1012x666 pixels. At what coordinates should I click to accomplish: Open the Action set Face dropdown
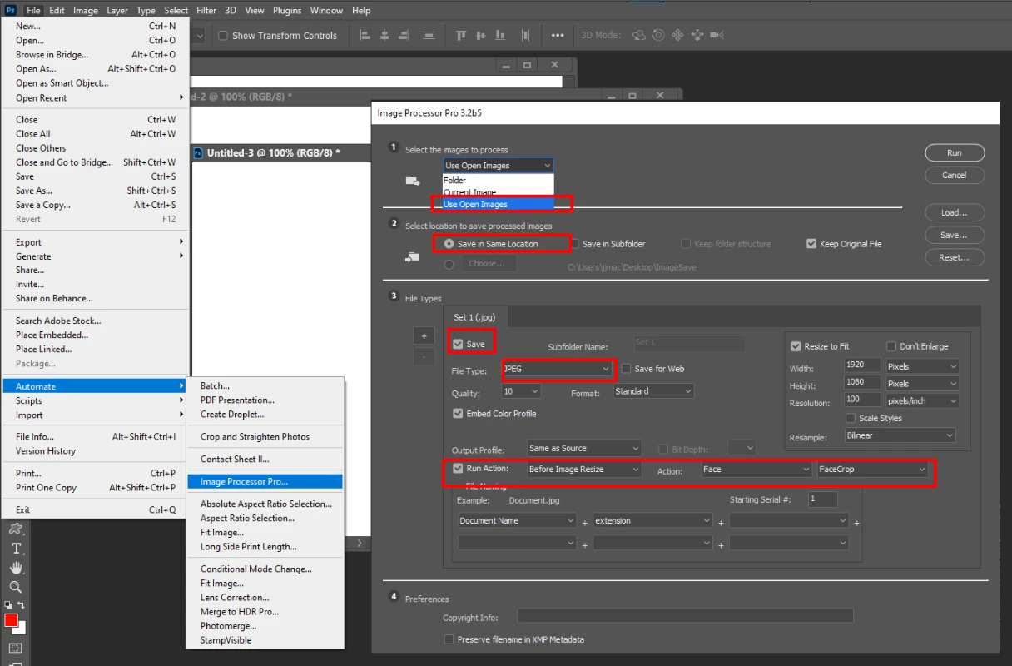pyautogui.click(x=757, y=470)
